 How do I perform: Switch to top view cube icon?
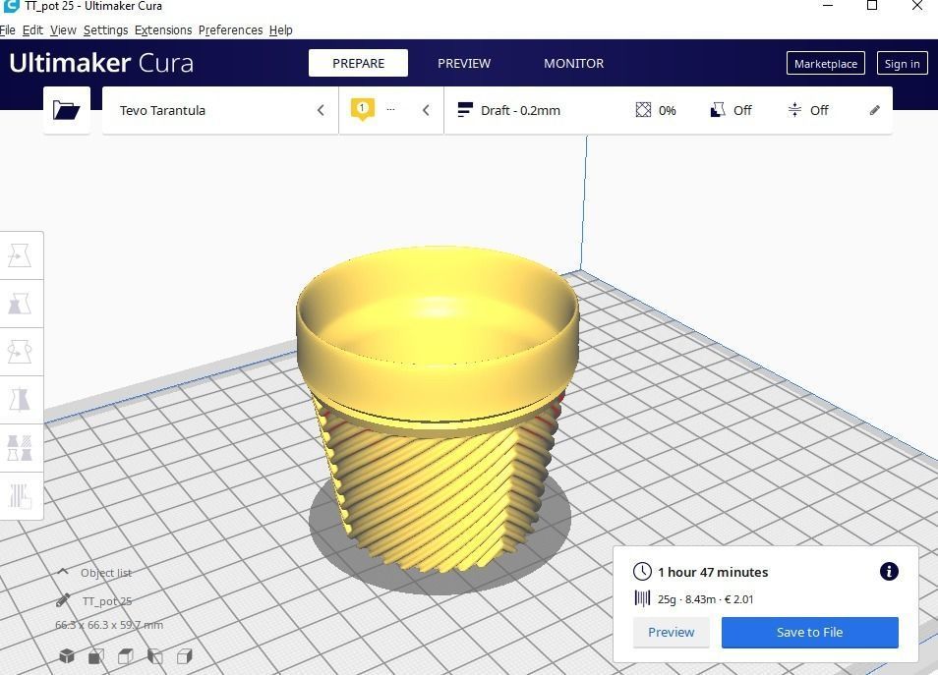coord(126,656)
